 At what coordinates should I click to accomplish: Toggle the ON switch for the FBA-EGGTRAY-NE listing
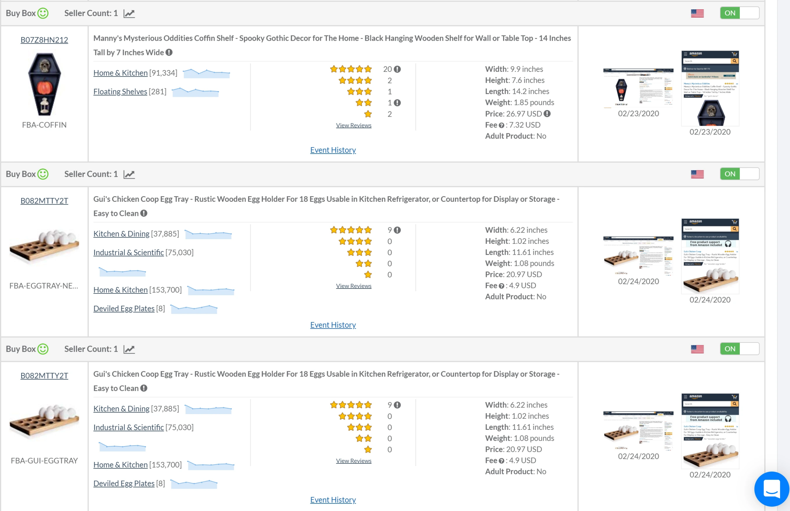click(739, 174)
